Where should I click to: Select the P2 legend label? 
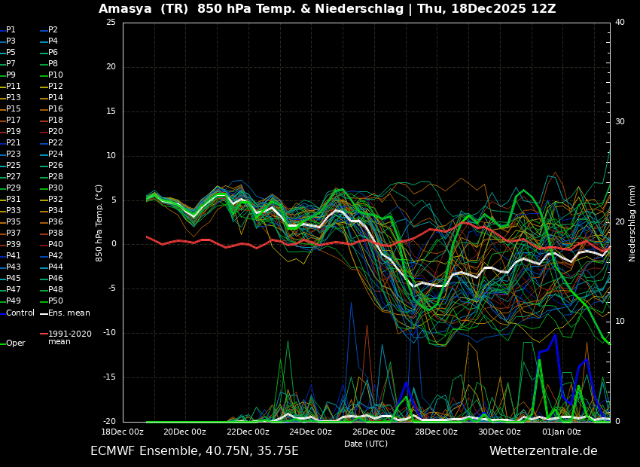[53, 30]
